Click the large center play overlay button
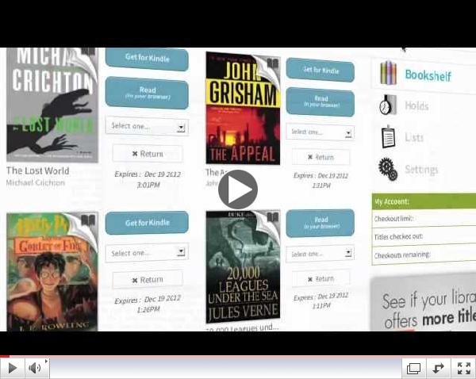Image resolution: width=476 pixels, height=379 pixels. click(238, 189)
